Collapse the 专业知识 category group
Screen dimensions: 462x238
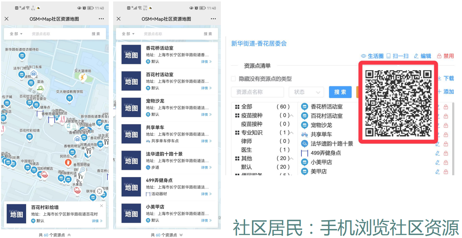291,133
